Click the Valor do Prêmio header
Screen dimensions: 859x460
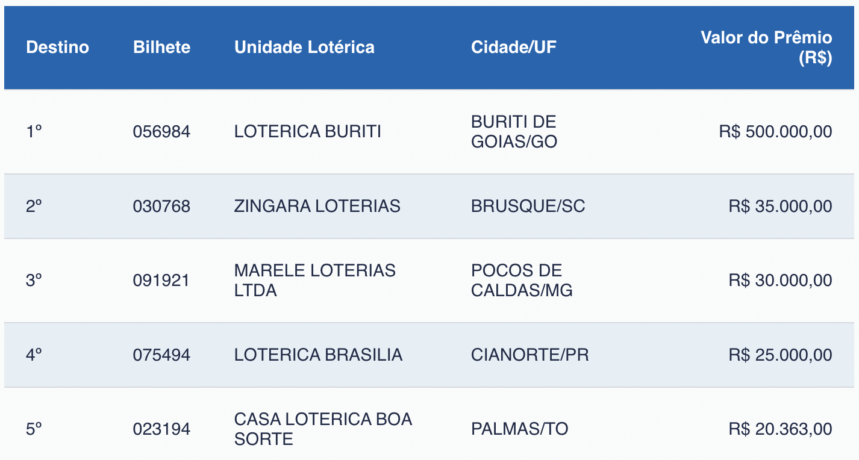click(x=766, y=48)
